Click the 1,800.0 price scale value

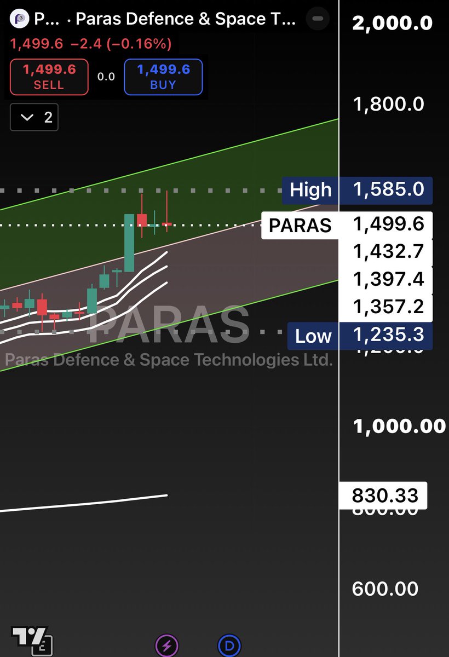click(388, 104)
